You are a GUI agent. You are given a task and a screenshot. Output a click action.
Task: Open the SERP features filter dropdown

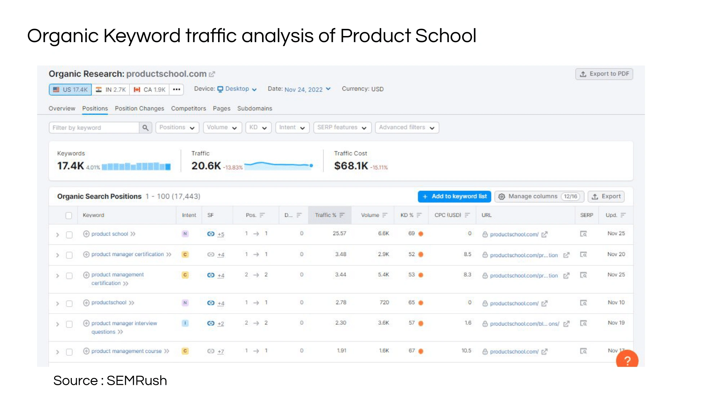[342, 127]
